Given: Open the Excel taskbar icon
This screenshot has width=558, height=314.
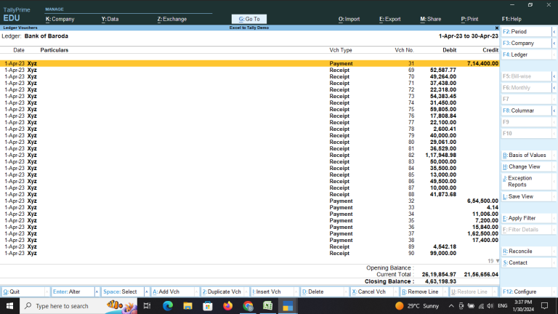Looking at the screenshot, I should pos(267,306).
